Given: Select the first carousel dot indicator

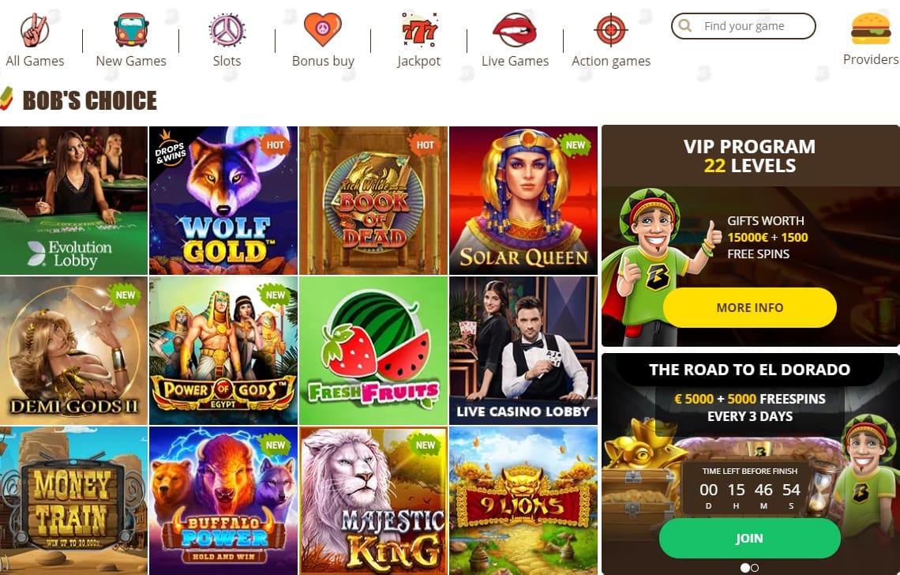Looking at the screenshot, I should [745, 568].
